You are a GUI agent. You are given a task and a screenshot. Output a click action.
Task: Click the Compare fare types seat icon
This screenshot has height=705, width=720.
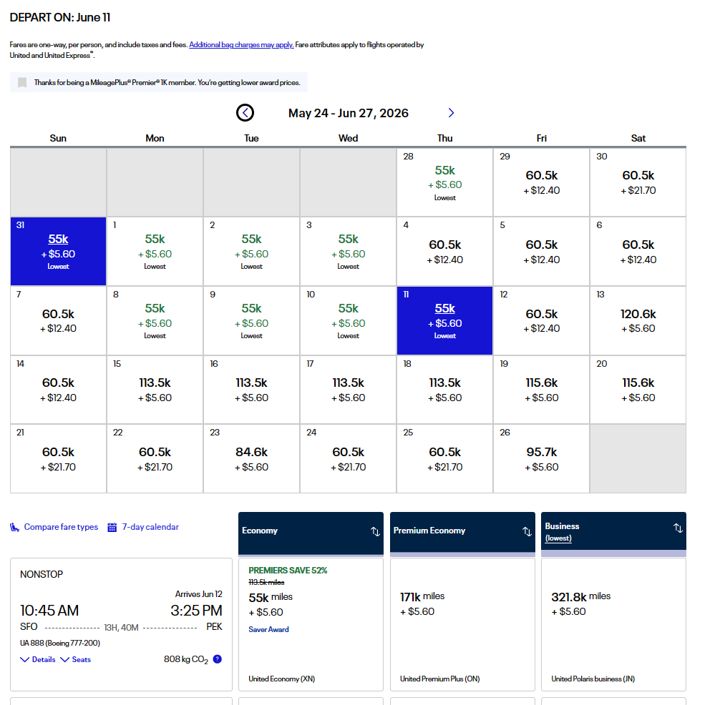(x=15, y=528)
